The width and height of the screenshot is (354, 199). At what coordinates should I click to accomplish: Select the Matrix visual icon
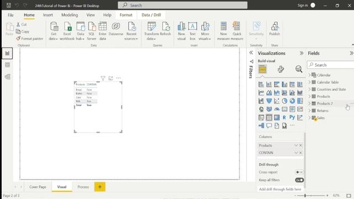coord(277,117)
